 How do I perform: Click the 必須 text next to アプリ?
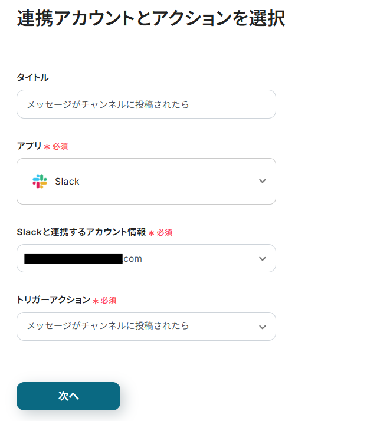click(x=60, y=147)
